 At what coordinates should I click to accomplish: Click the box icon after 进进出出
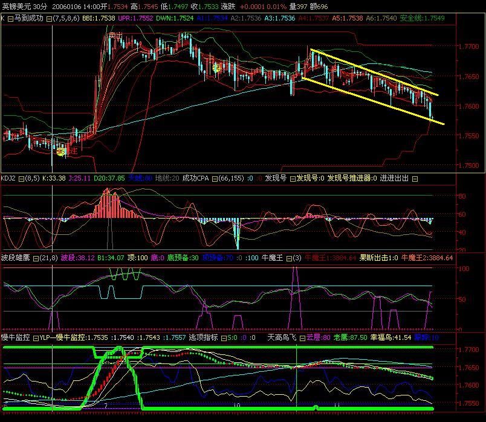(415, 179)
